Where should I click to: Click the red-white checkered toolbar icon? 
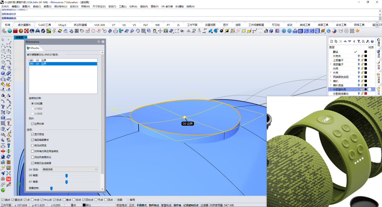click(x=26, y=31)
